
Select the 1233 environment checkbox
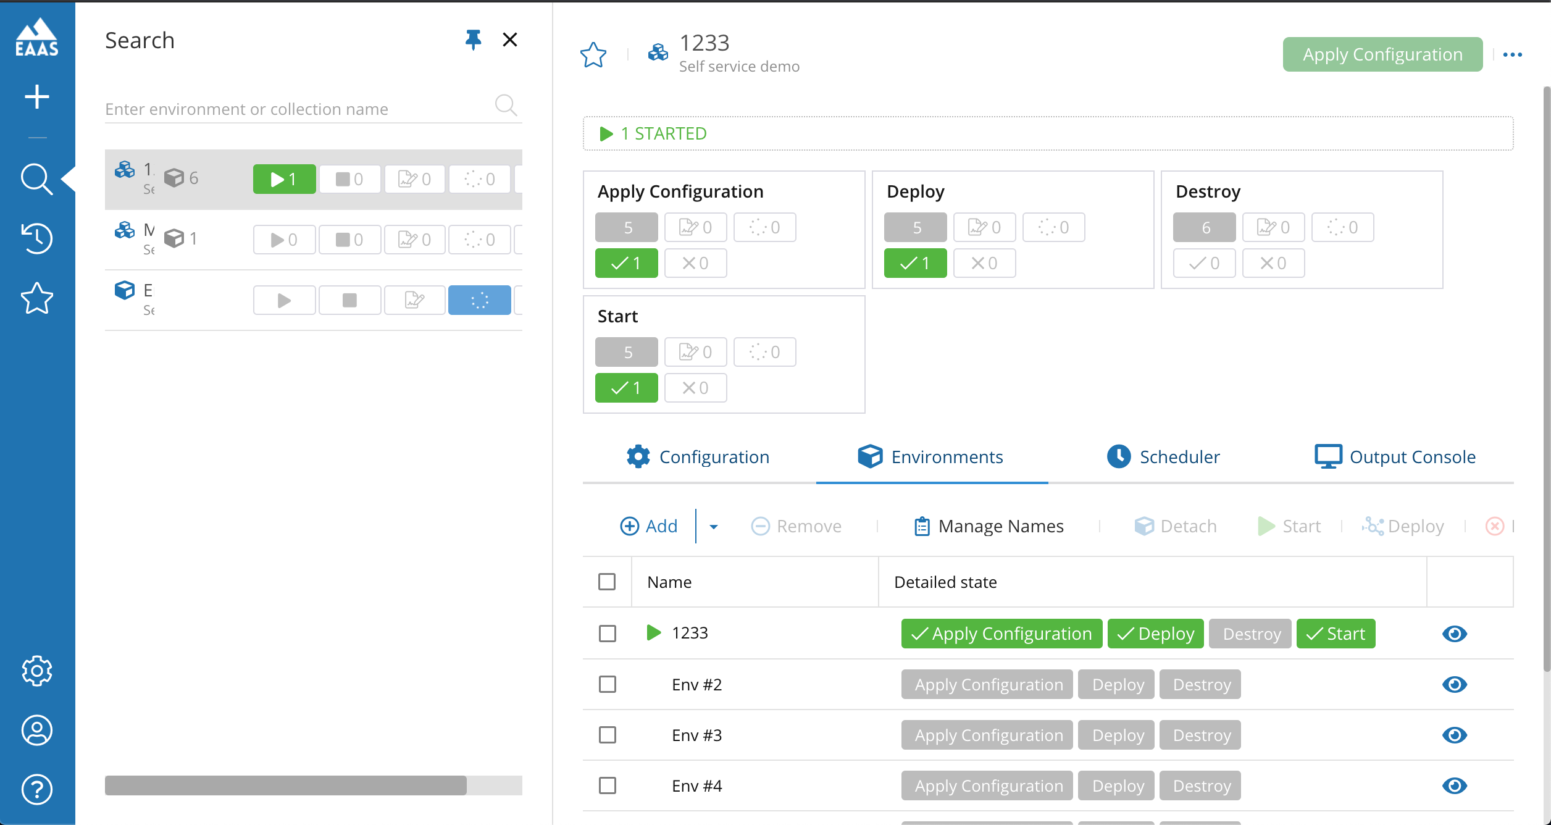(x=608, y=634)
